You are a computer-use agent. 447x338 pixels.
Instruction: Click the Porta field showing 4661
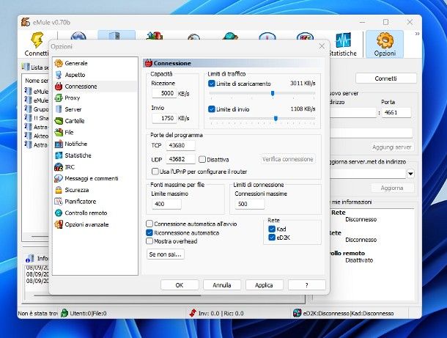pos(396,112)
